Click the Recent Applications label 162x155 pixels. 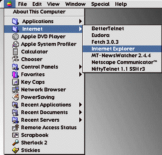(x=46, y=105)
